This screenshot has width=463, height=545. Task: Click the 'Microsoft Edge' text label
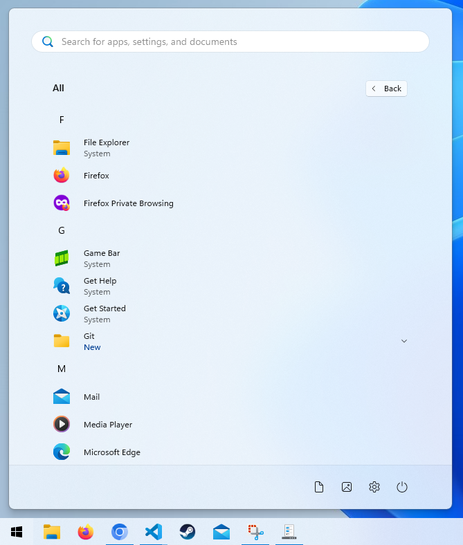coord(112,452)
